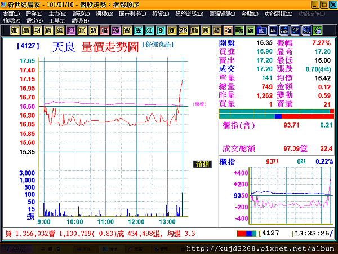This screenshot has width=338, height=254.
Task: Click the Page Up toolbar icon
Action: click(x=284, y=30)
